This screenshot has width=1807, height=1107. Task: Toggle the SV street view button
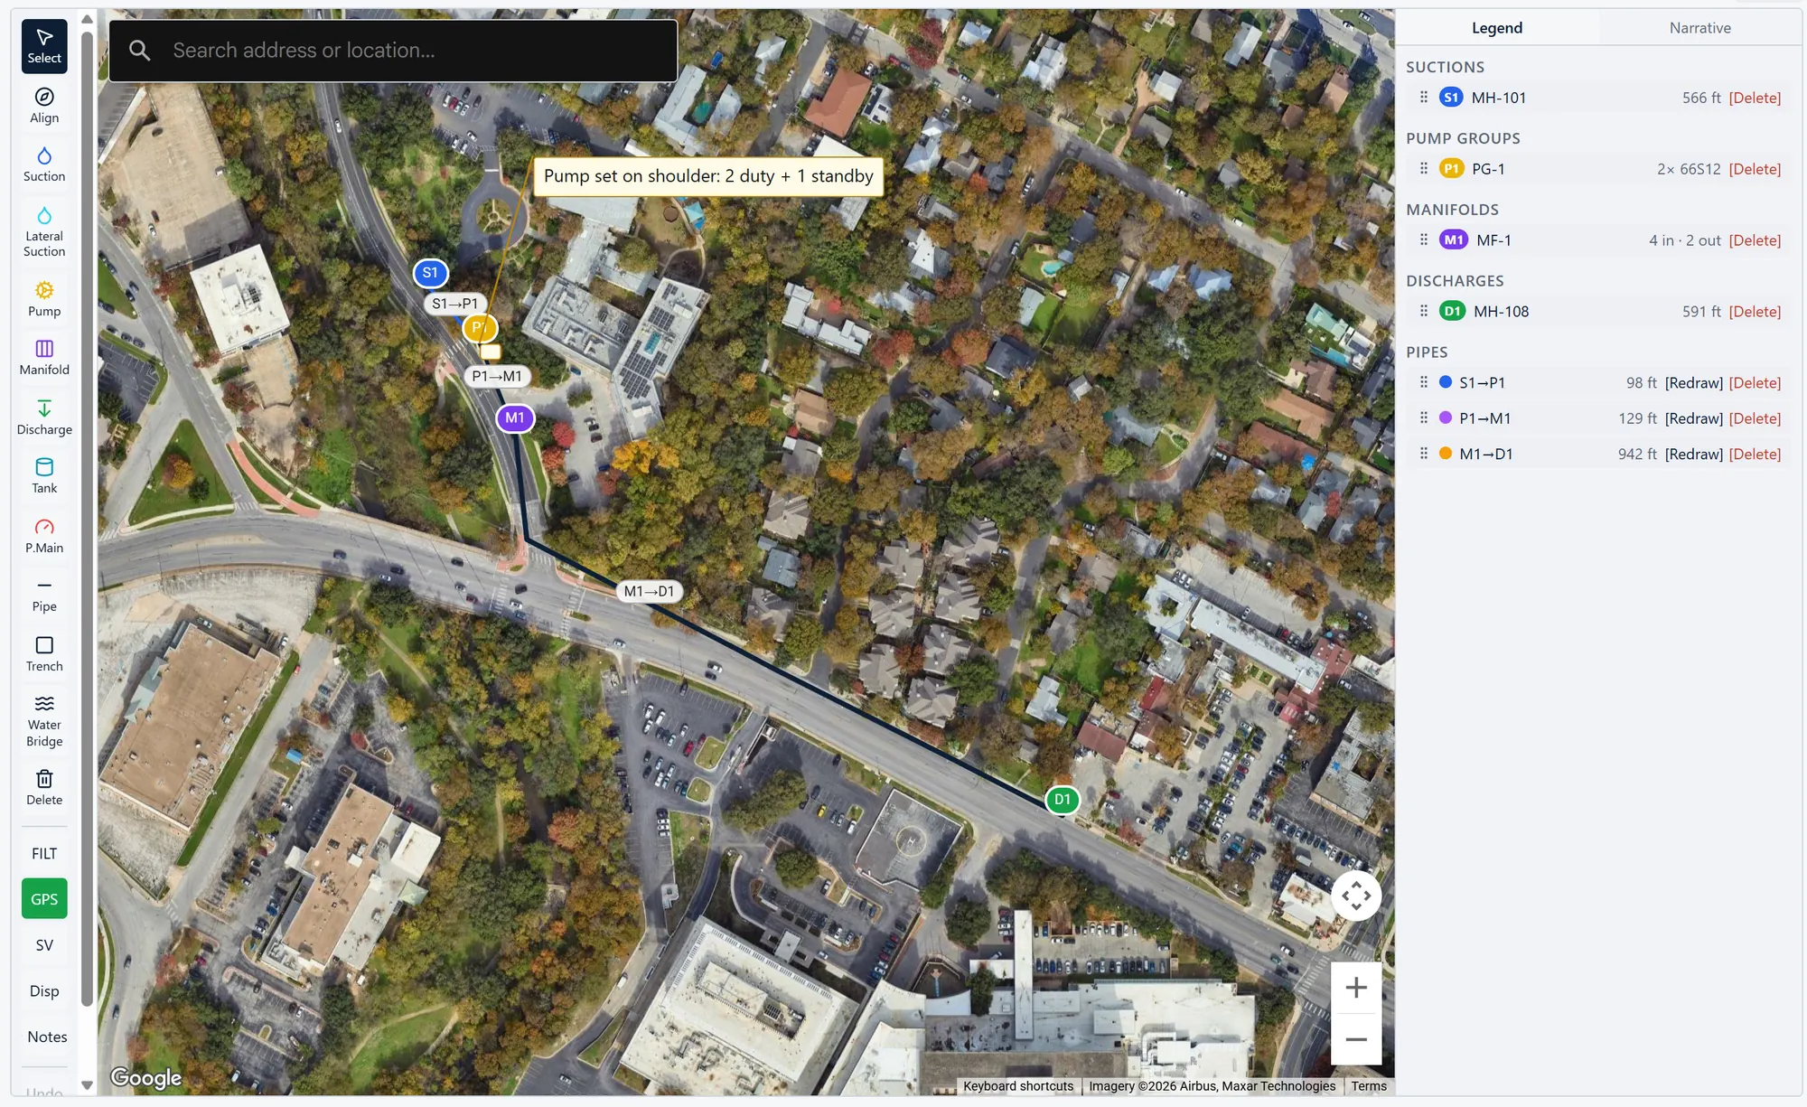44,945
